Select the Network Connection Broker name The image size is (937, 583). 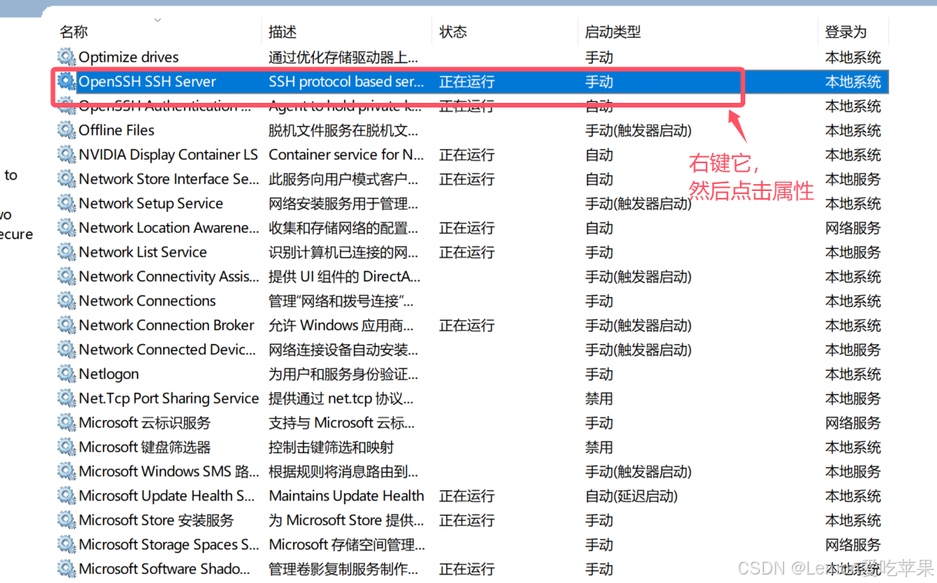pyautogui.click(x=166, y=326)
